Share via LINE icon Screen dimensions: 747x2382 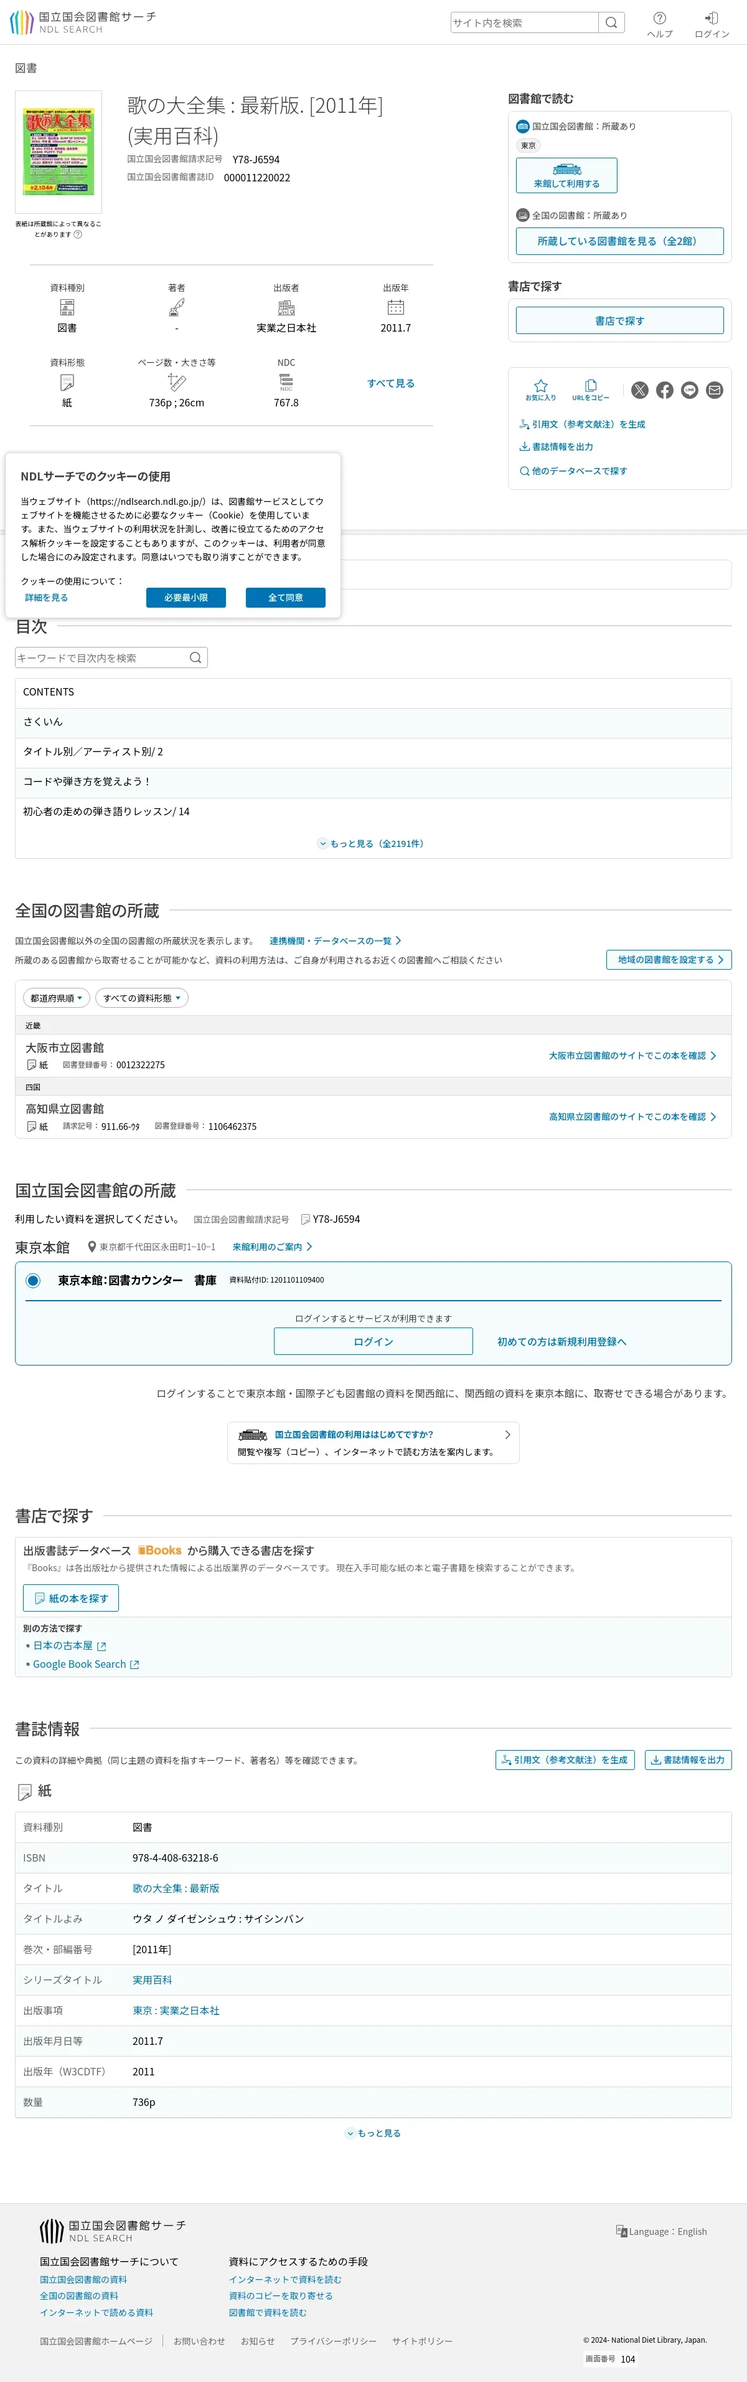click(x=690, y=390)
